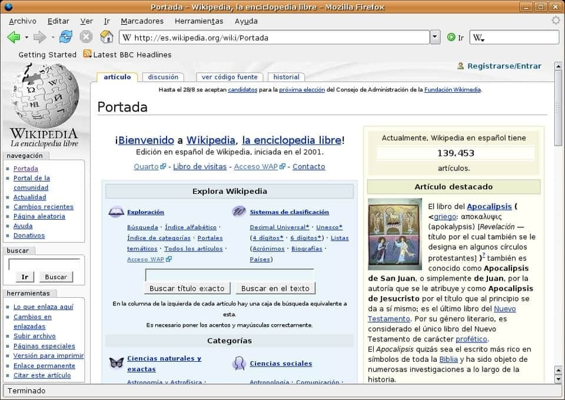Screen dimensions: 565x400
Task: Click the Subir archivo tools link
Action: (34, 336)
